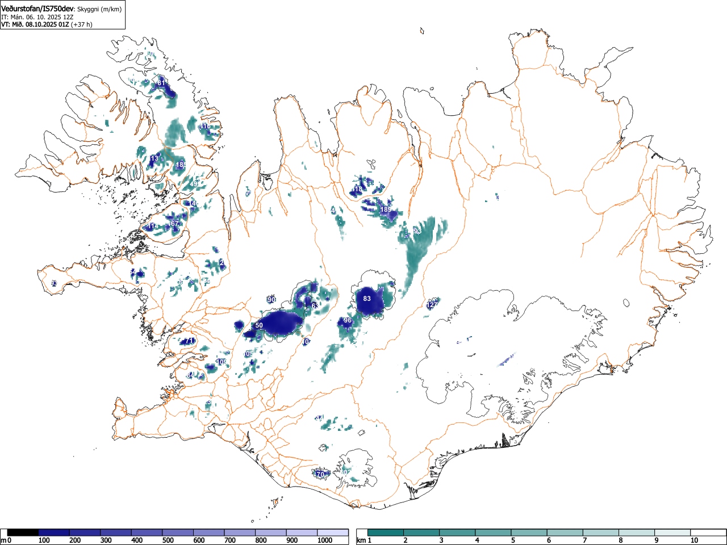
Task: Click the '189' visibility value in the north
Action: [386, 210]
